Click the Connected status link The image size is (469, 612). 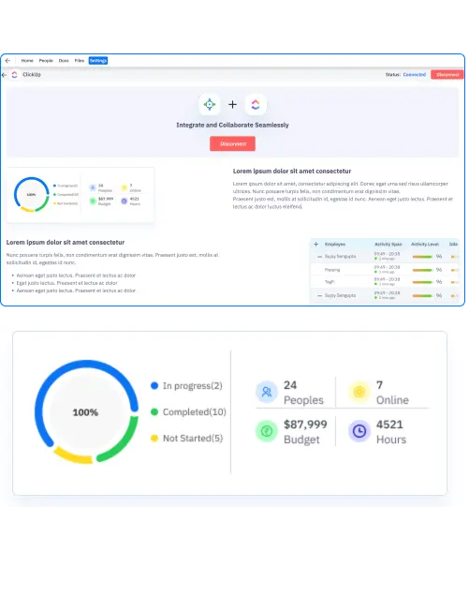pyautogui.click(x=415, y=75)
